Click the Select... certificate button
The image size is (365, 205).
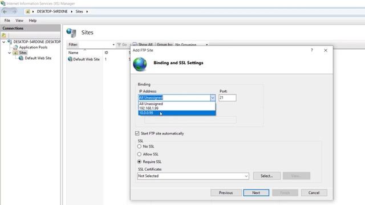click(267, 176)
